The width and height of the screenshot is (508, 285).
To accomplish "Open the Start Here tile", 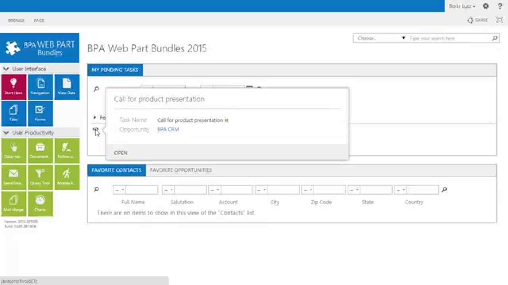I will [13, 87].
